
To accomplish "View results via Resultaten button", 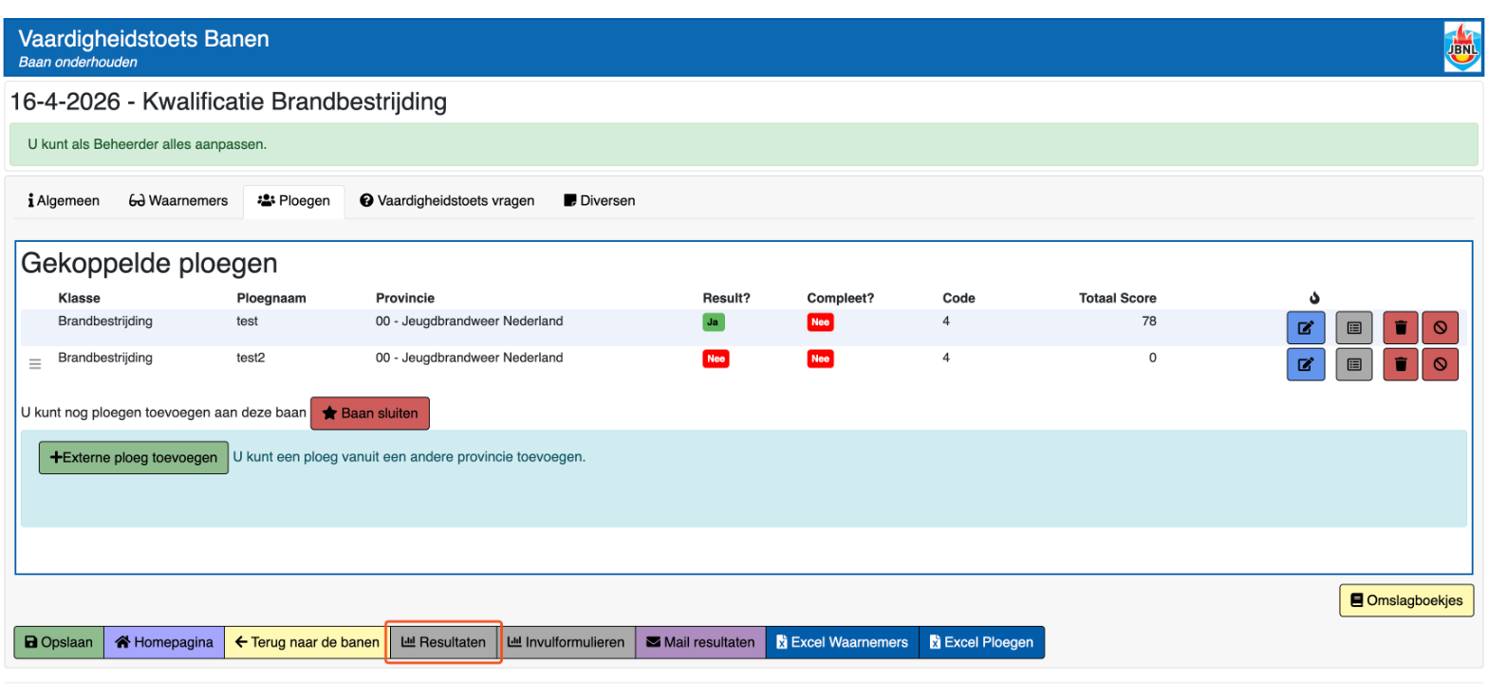I will [x=443, y=642].
